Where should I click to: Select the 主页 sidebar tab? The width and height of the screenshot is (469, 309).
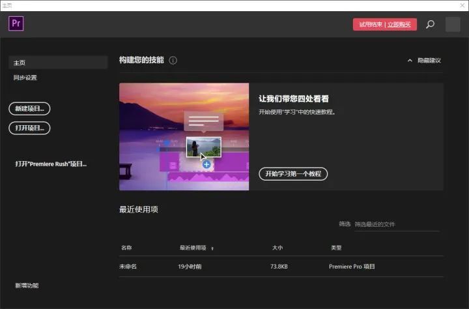[x=58, y=63]
